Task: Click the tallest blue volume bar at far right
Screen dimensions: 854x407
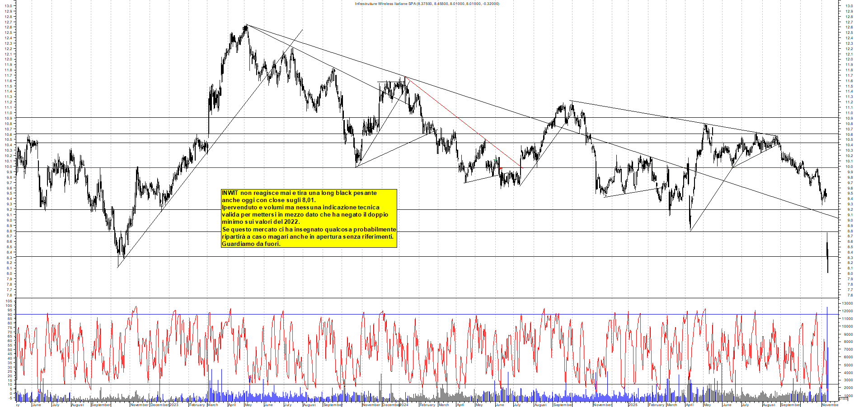Action: (827, 352)
